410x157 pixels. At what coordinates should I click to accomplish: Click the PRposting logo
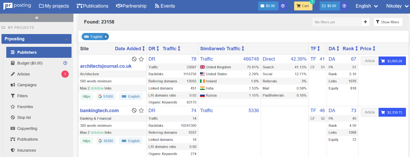click(x=17, y=6)
